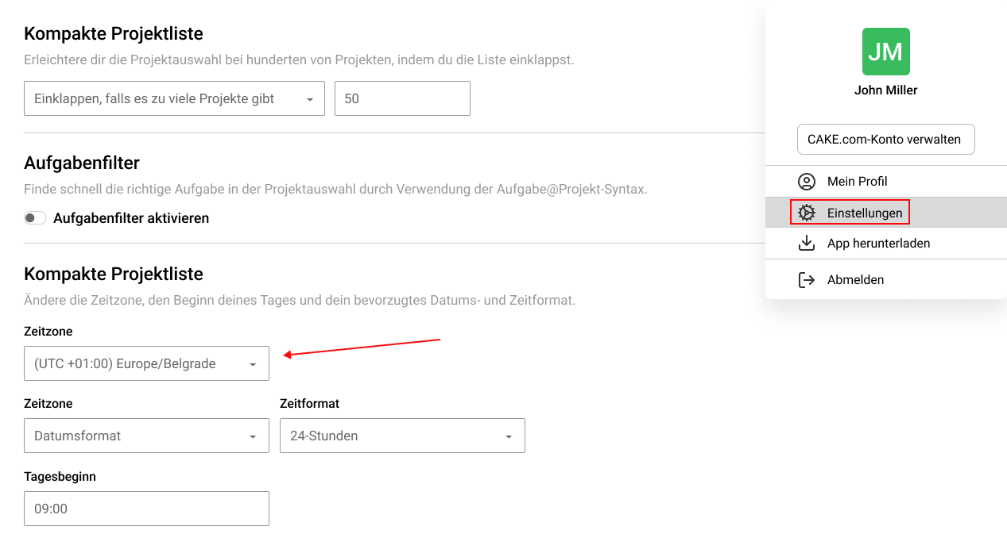This screenshot has width=1007, height=553.
Task: Click the download icon beside App herunterladen
Action: (807, 244)
